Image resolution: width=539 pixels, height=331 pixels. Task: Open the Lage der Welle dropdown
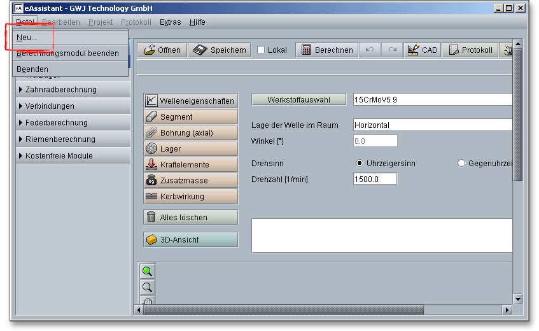[x=433, y=125]
